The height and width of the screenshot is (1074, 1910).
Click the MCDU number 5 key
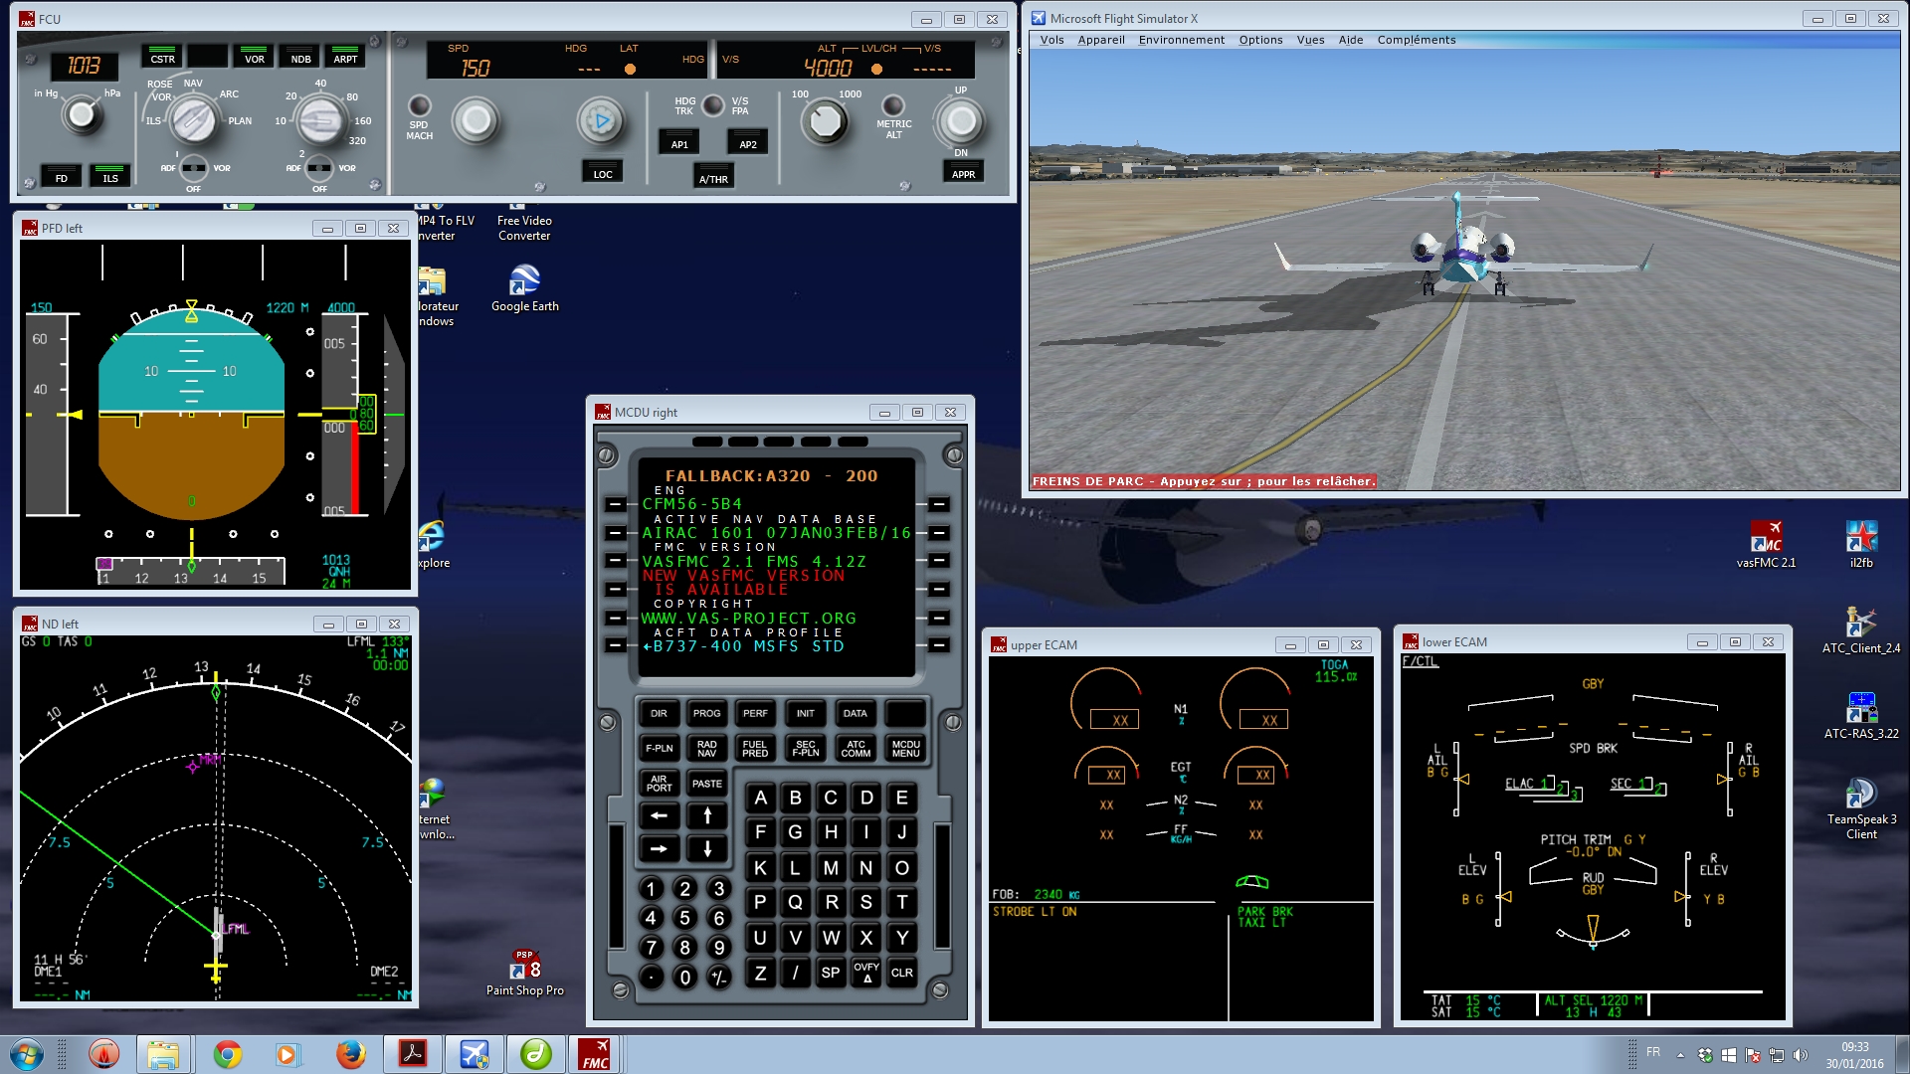[684, 918]
